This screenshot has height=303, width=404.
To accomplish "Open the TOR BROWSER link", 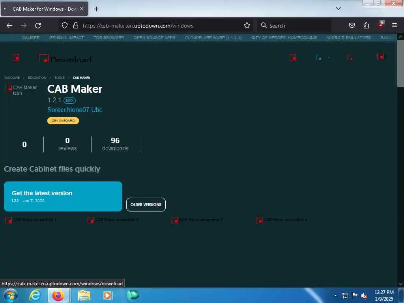I will (109, 37).
